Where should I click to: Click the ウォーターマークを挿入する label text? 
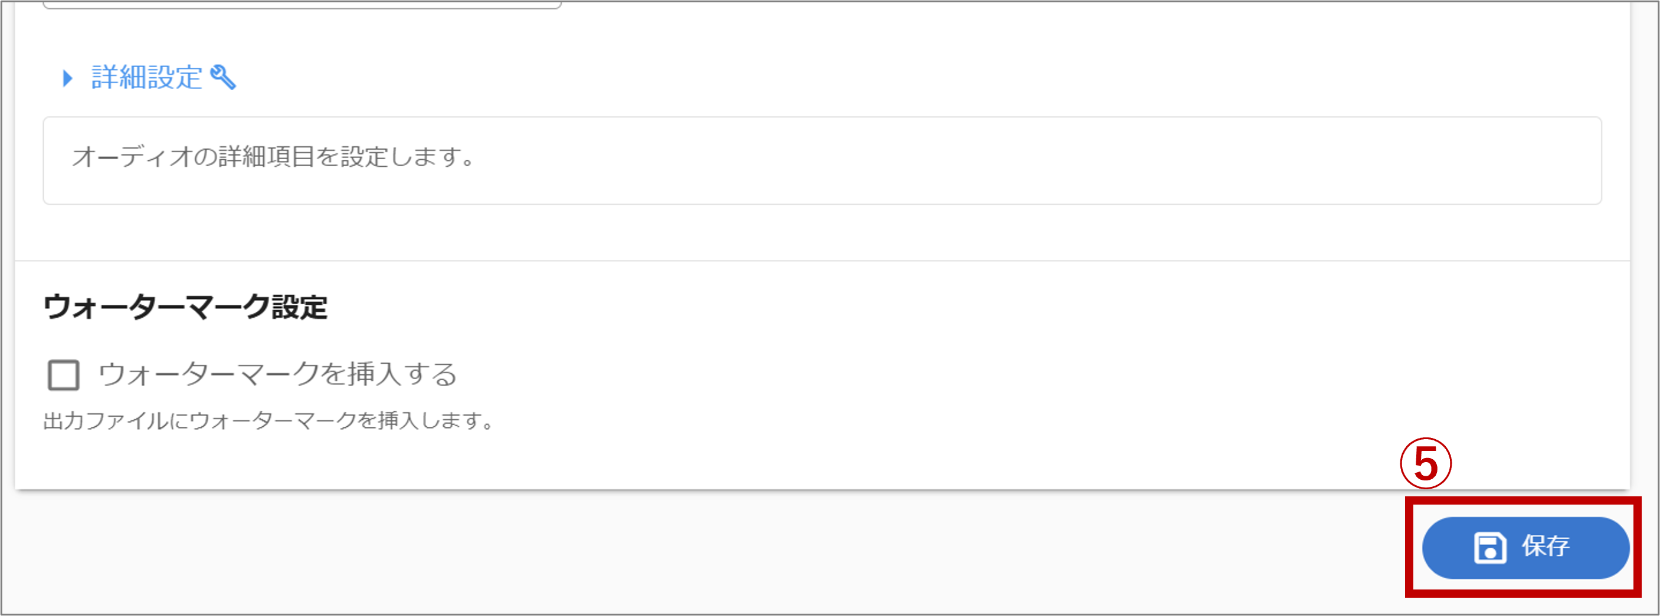[278, 374]
